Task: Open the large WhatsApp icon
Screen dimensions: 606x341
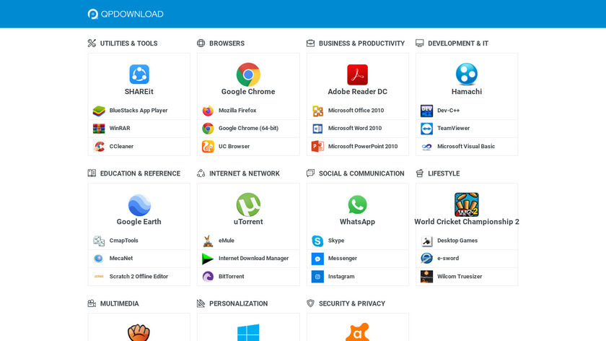Action: tap(358, 204)
